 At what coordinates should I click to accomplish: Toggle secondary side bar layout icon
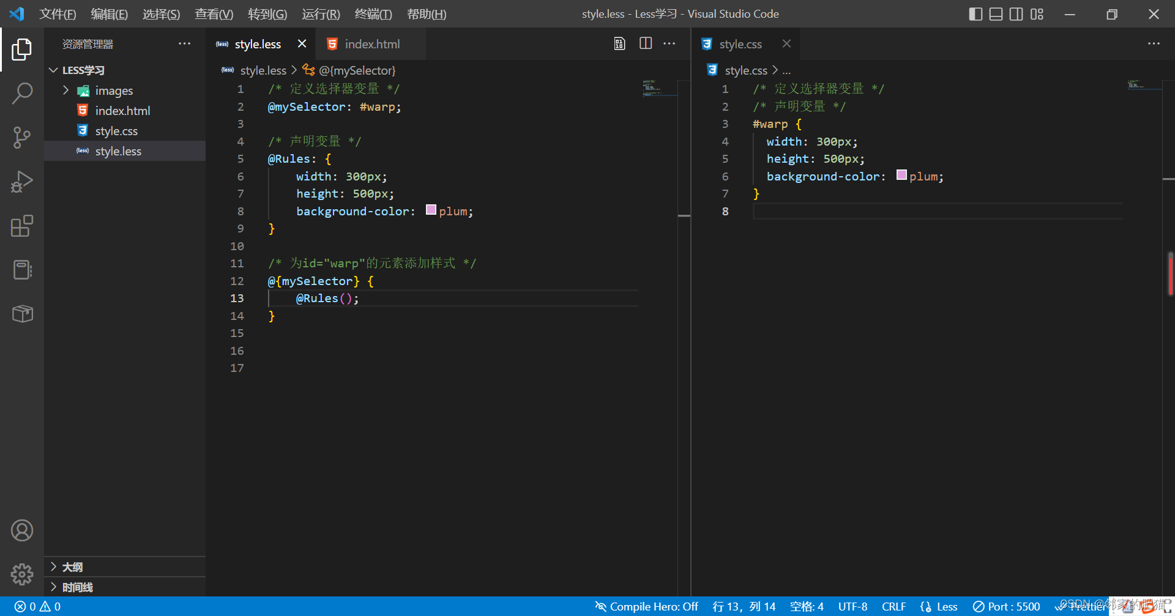pos(1016,13)
